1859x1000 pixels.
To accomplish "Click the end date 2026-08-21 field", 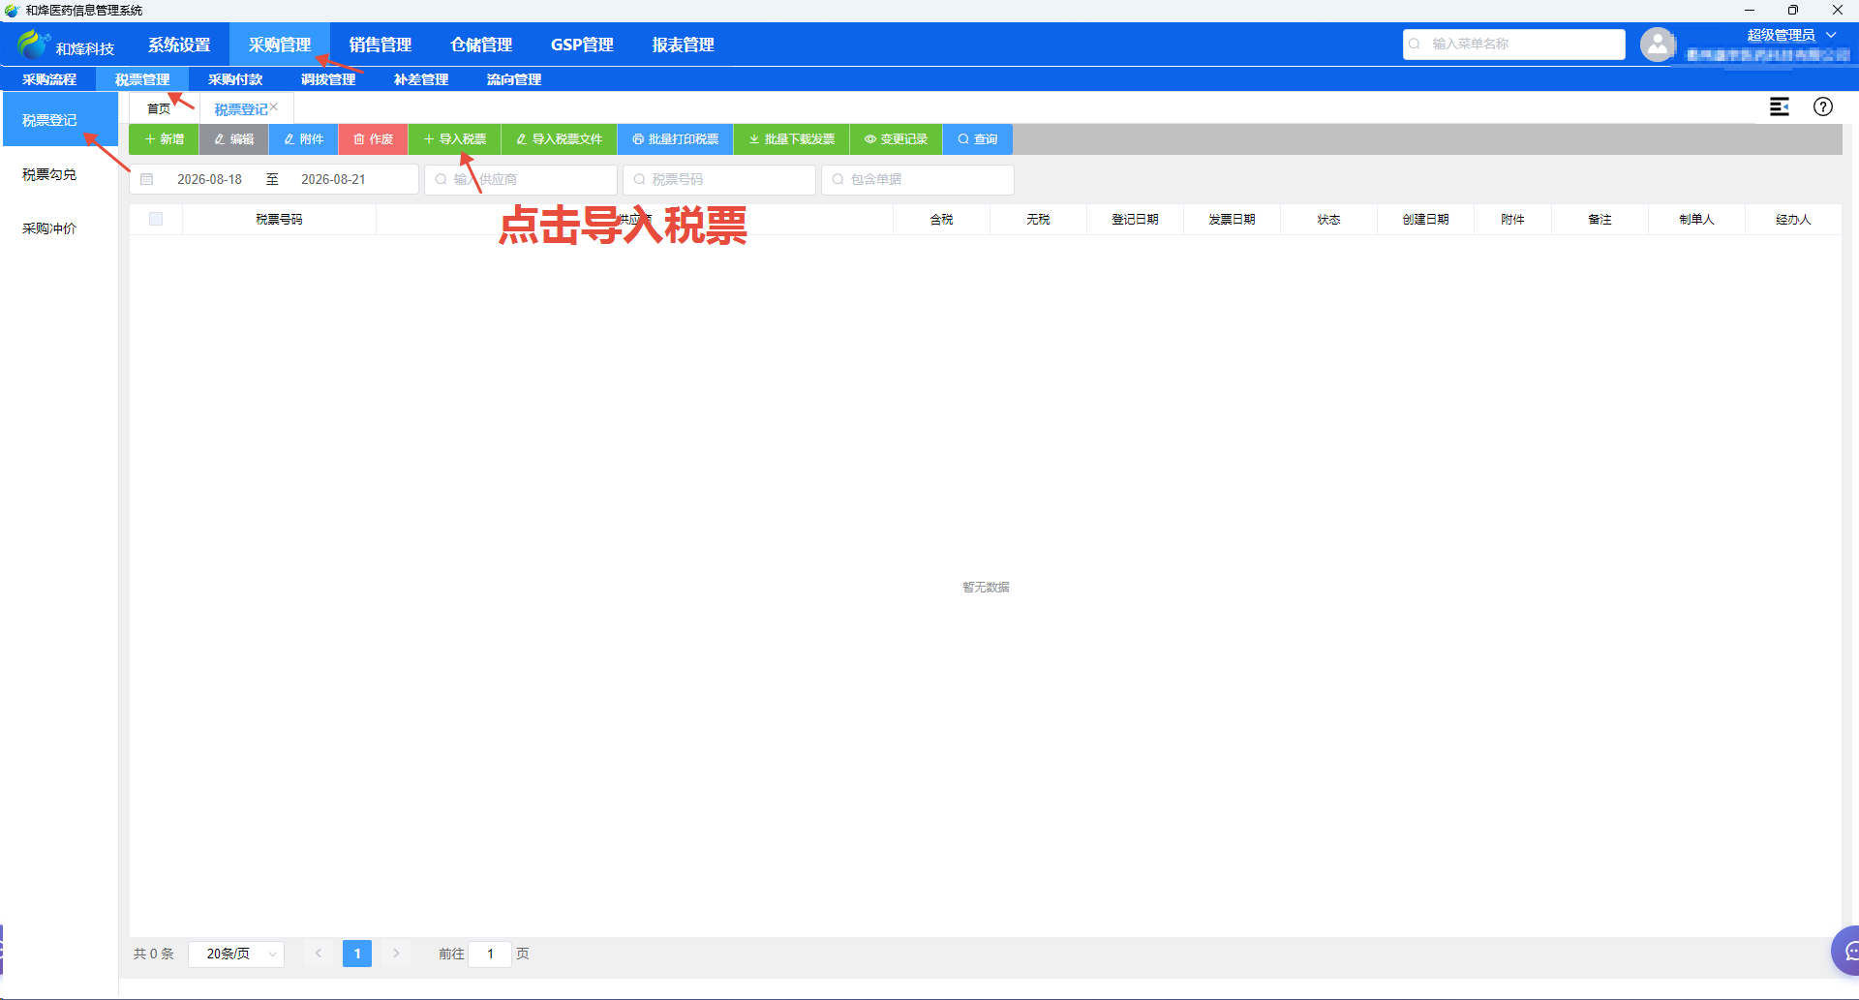I will (333, 179).
